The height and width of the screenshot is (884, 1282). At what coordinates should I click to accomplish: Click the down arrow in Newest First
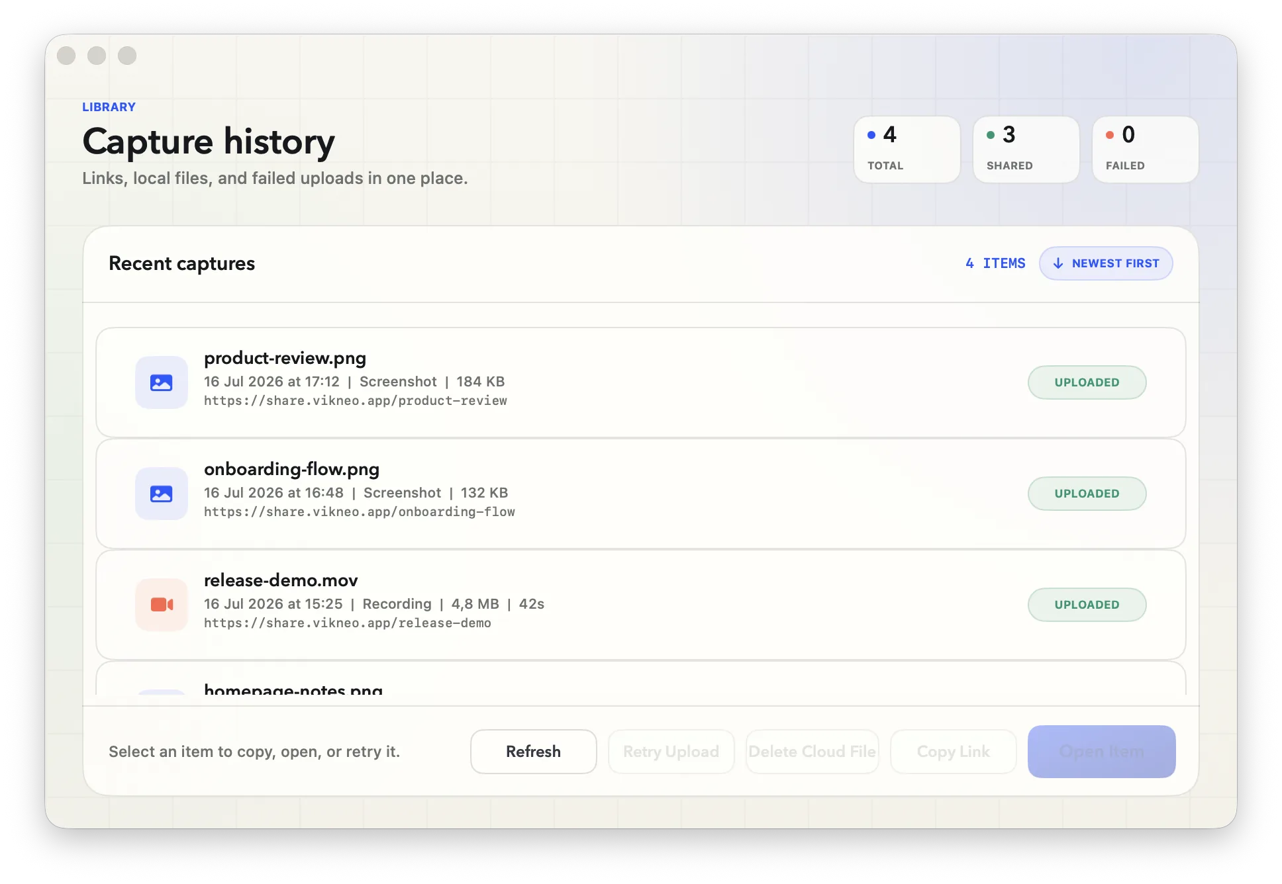(x=1058, y=263)
